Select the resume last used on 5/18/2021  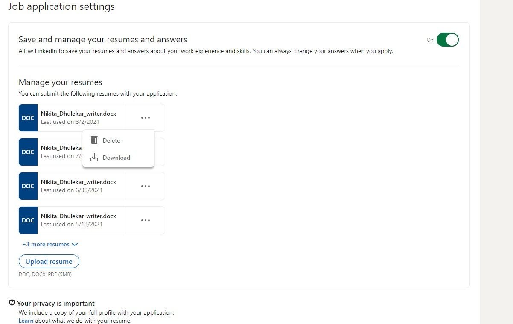pyautogui.click(x=79, y=220)
